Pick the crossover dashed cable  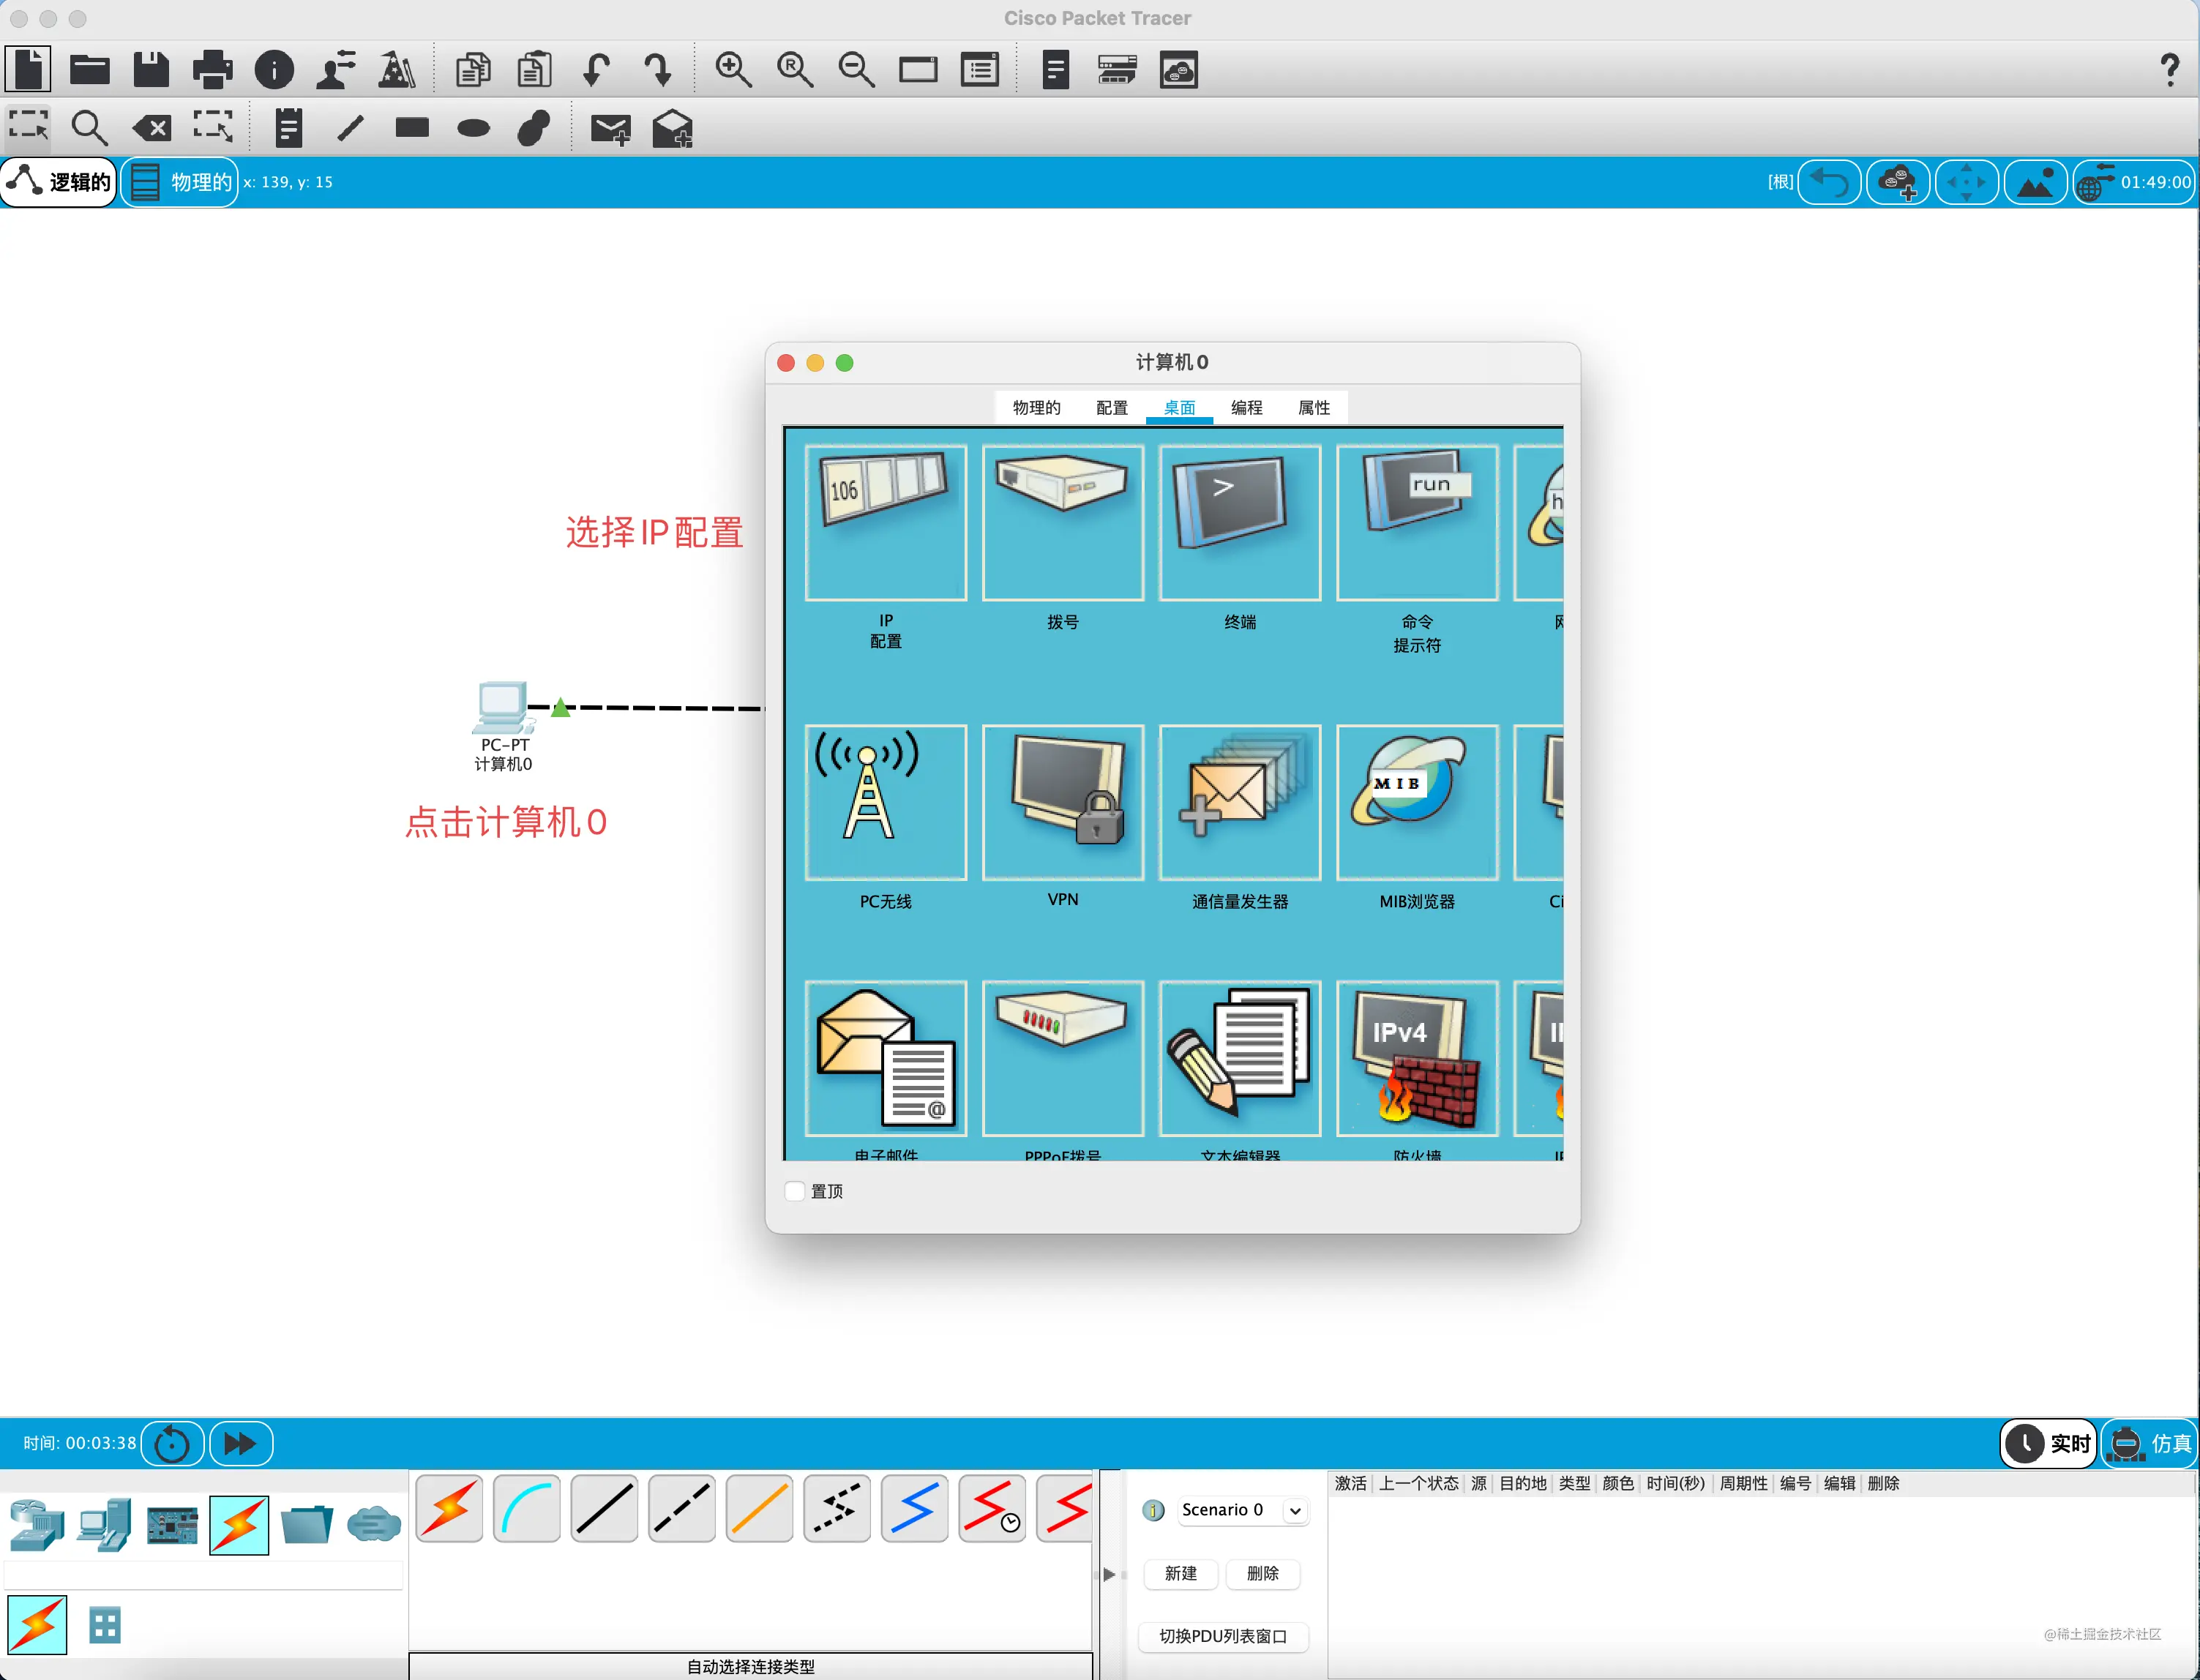682,1508
